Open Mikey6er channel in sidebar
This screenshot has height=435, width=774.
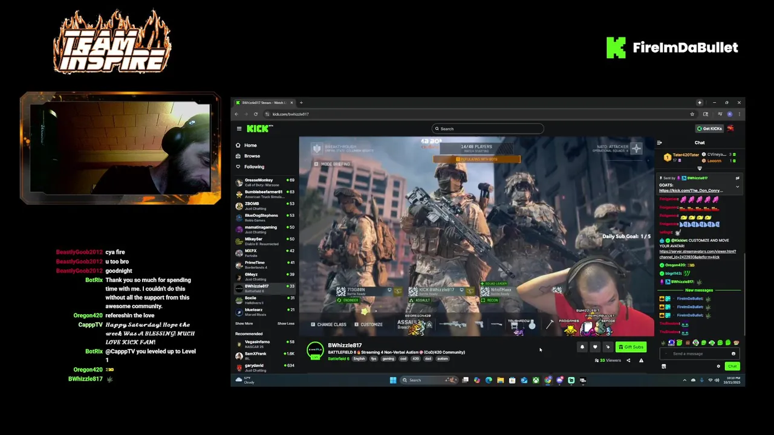265,240
